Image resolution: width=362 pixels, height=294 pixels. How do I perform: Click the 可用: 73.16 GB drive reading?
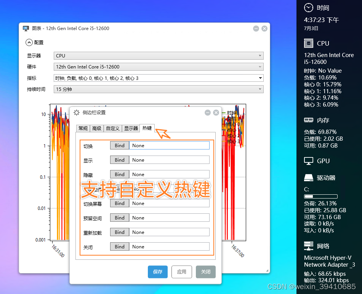click(x=322, y=217)
